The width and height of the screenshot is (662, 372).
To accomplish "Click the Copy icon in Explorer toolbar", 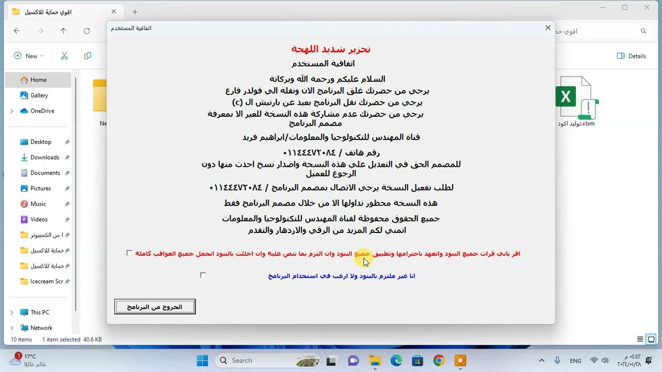I will [x=87, y=56].
